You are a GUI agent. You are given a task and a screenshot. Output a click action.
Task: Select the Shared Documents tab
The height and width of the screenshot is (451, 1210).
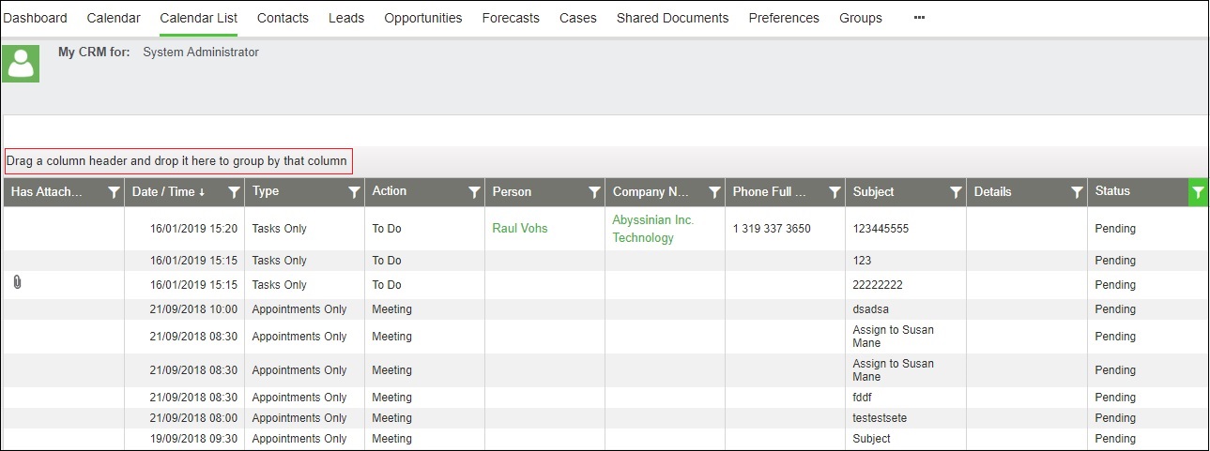coord(672,18)
